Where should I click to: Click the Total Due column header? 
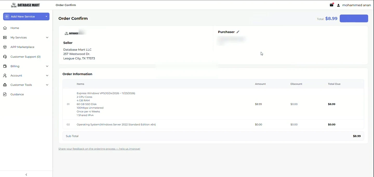334,84
